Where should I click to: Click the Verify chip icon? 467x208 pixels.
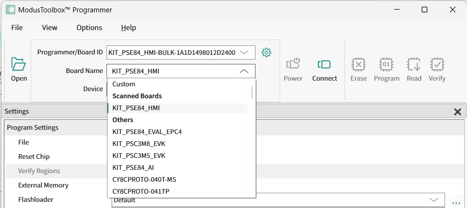437,64
